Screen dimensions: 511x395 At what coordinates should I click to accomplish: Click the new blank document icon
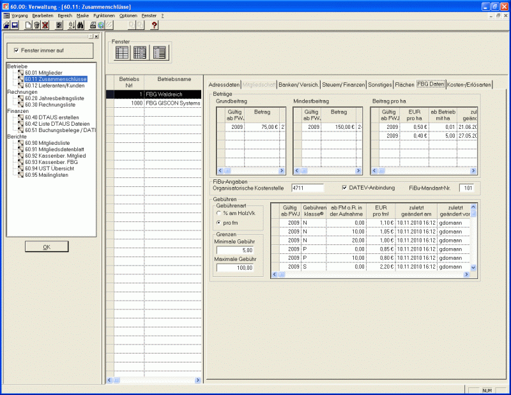[x=28, y=26]
